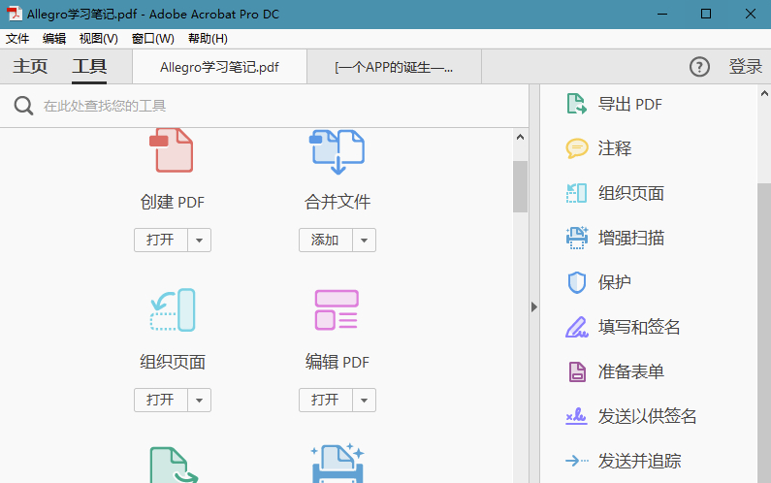Click the 组织页面 icon in the tools grid

pyautogui.click(x=173, y=309)
